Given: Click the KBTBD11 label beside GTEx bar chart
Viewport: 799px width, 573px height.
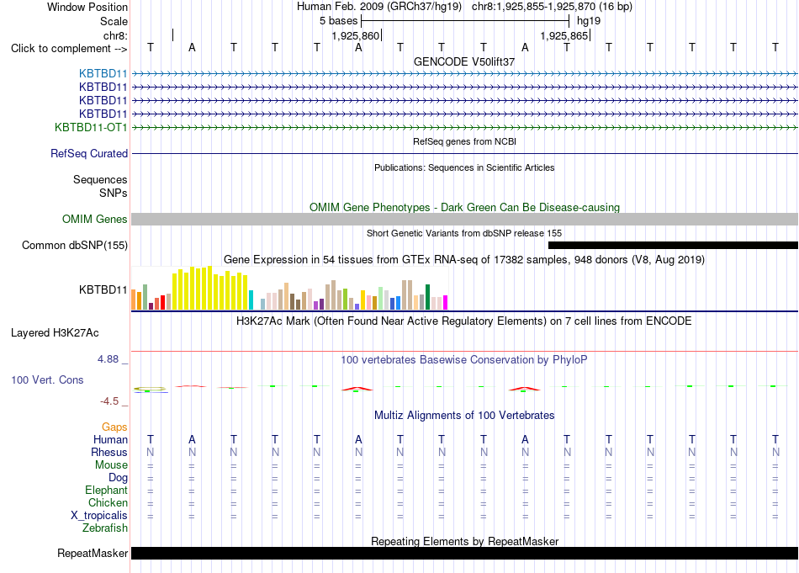Looking at the screenshot, I should click(103, 290).
